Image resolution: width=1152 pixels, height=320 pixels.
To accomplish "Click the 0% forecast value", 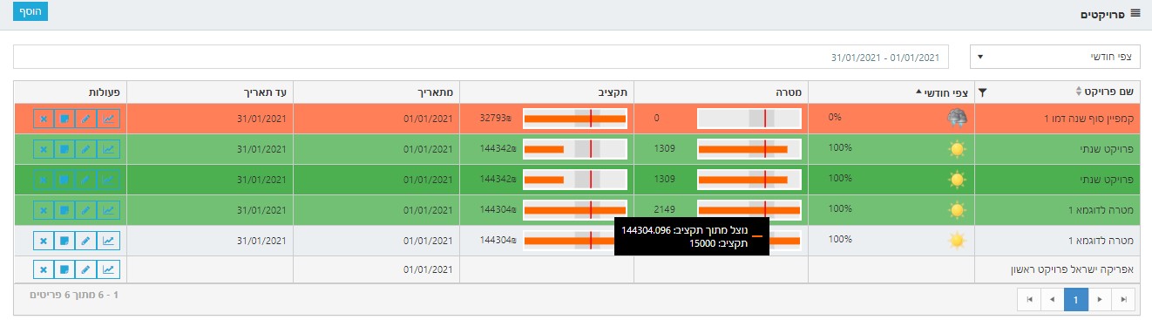I will [835, 119].
